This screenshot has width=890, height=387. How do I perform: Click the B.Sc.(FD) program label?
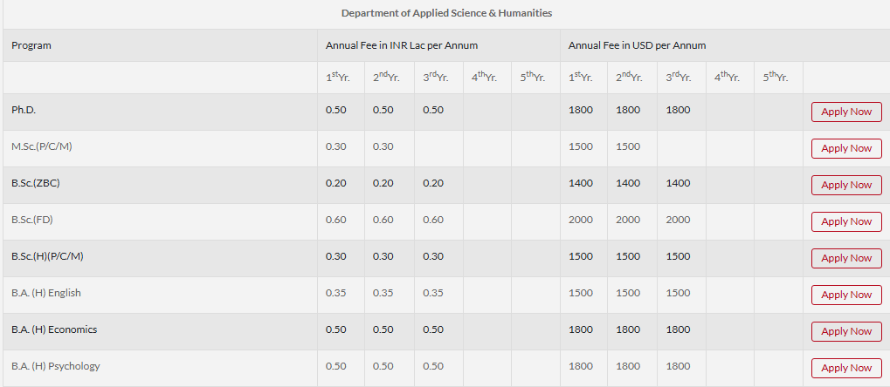(32, 220)
